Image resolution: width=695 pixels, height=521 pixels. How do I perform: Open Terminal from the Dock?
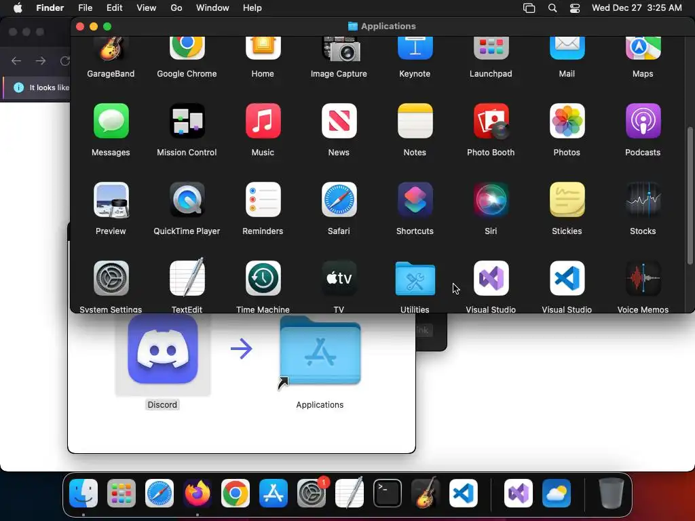point(388,493)
